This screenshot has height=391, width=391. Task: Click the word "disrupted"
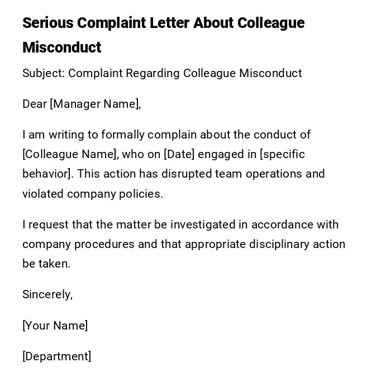185,174
